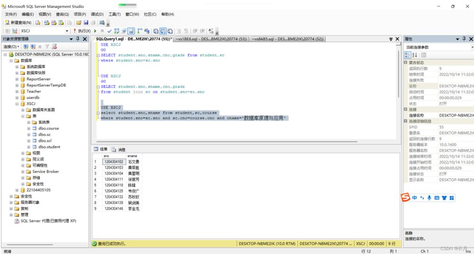The width and height of the screenshot is (474, 254).
Task: Click the Sogou input method logo
Action: pos(406,197)
